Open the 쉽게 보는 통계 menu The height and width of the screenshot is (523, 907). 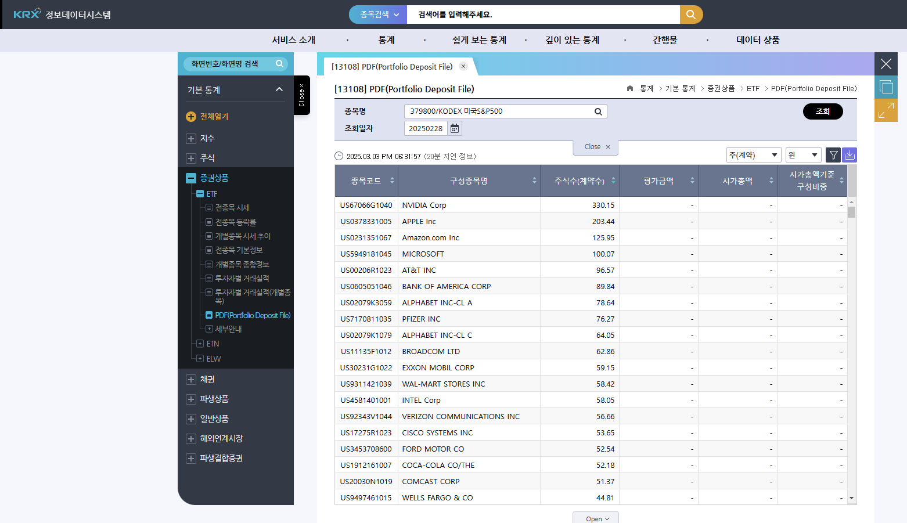pyautogui.click(x=480, y=40)
